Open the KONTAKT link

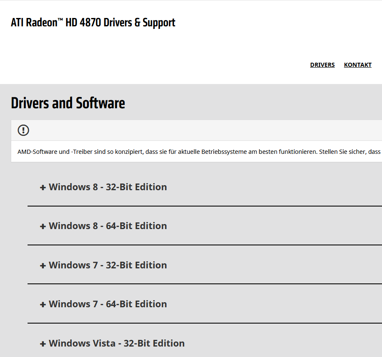click(357, 65)
